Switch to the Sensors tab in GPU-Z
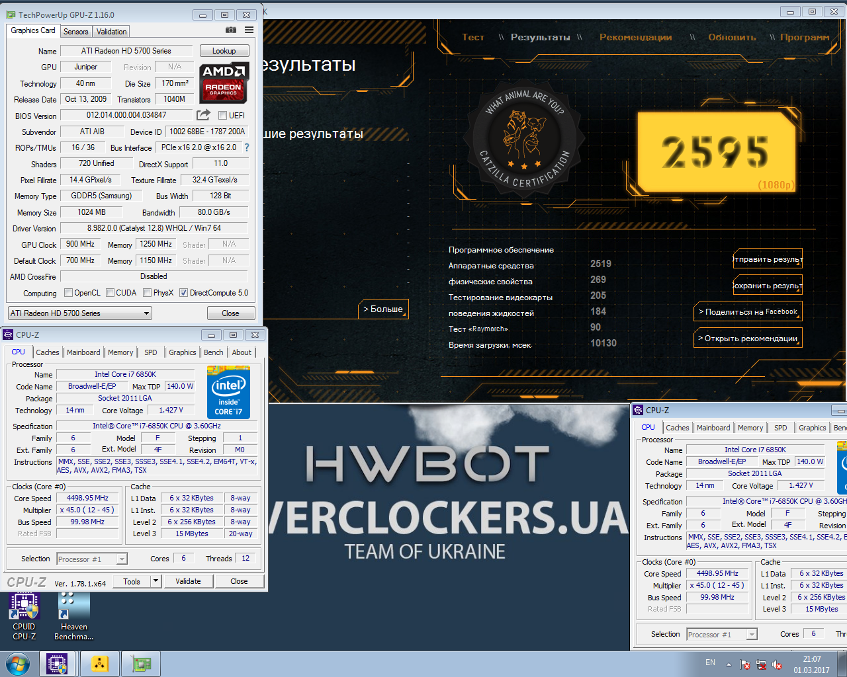Screen dimensions: 847x677 (75, 32)
